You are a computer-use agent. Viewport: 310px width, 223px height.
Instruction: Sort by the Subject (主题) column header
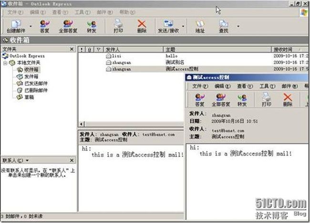tap(217, 50)
